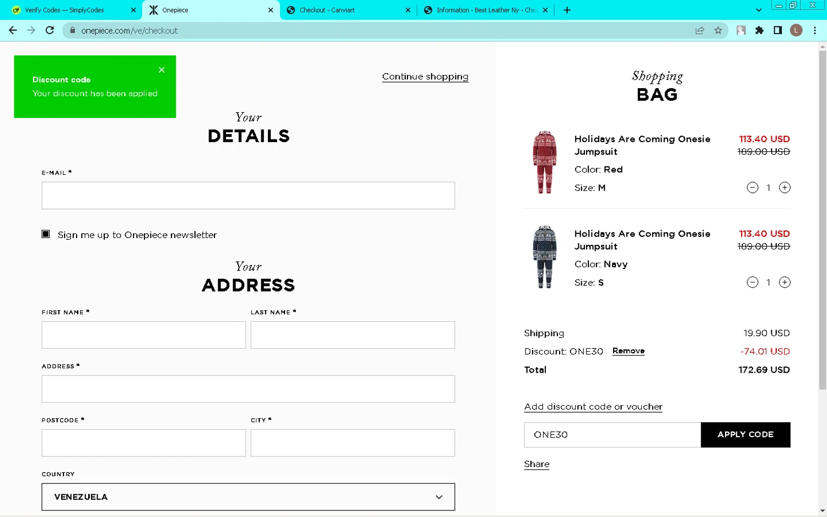Open the Chrome profile avatar
Viewport: 827px width, 517px height.
pyautogui.click(x=796, y=30)
